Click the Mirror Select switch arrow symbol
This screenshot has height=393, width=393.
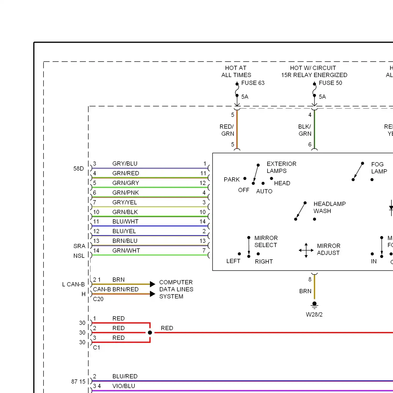[249, 247]
